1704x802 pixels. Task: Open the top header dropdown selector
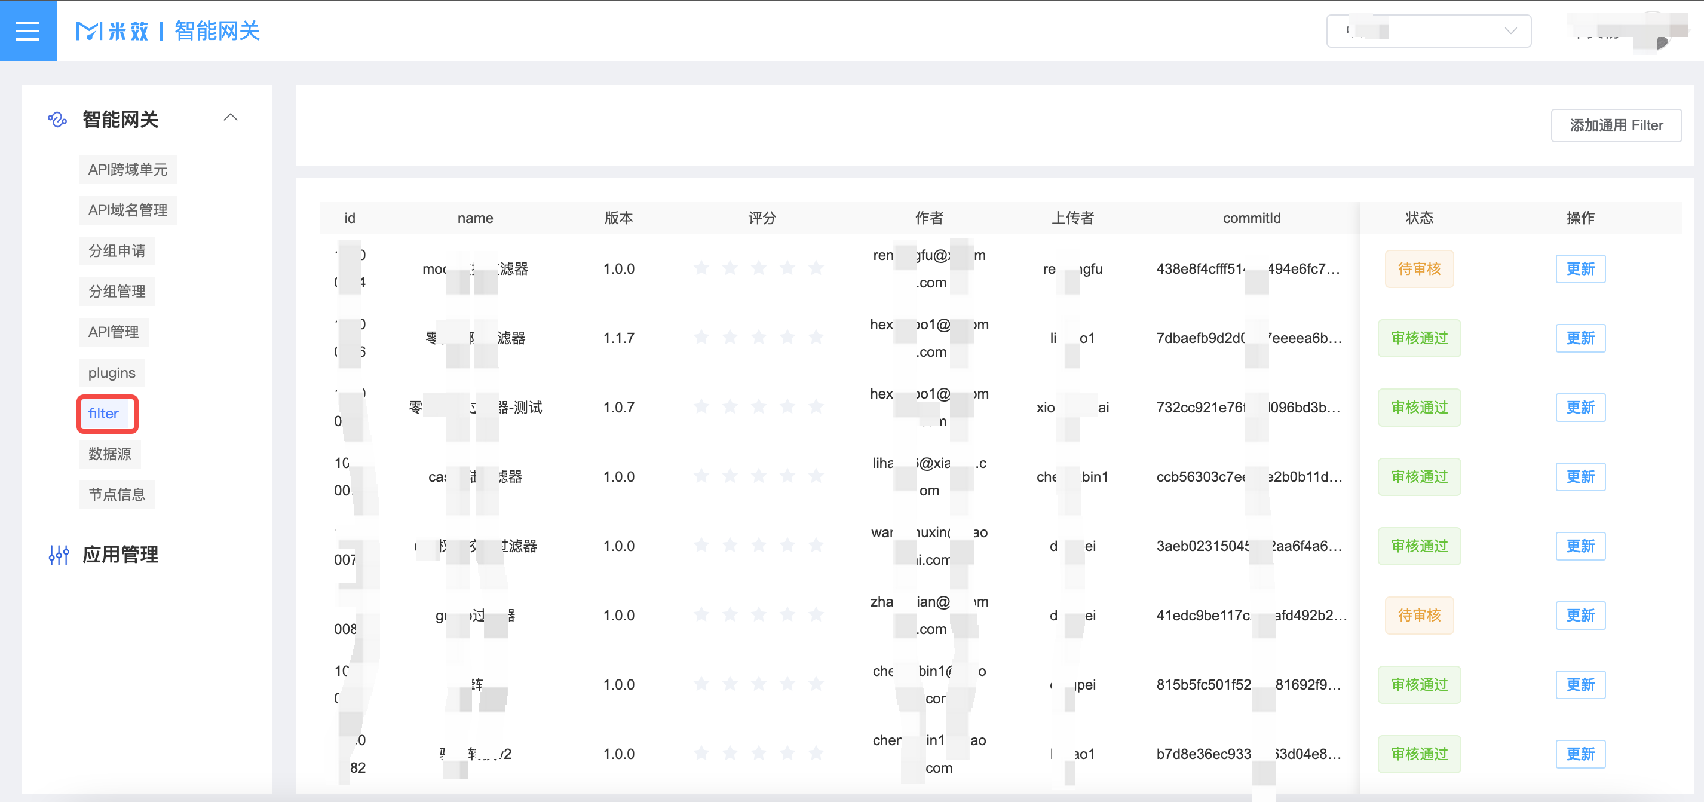(x=1428, y=30)
